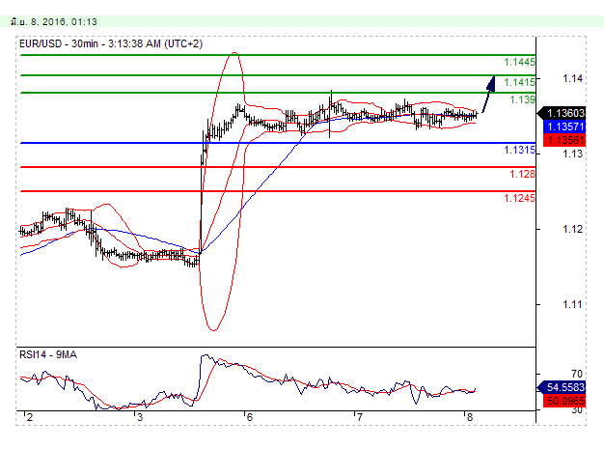
Task: Click the RSI 30 level label
Action: [577, 410]
